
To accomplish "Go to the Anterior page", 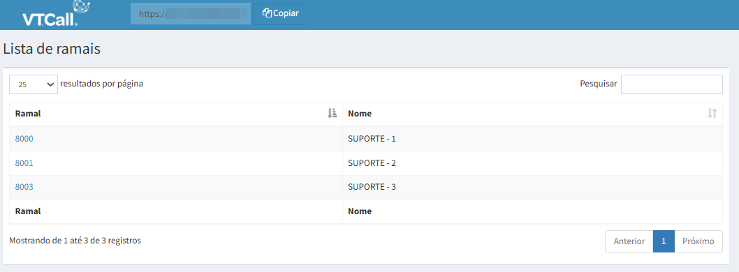I will (629, 241).
